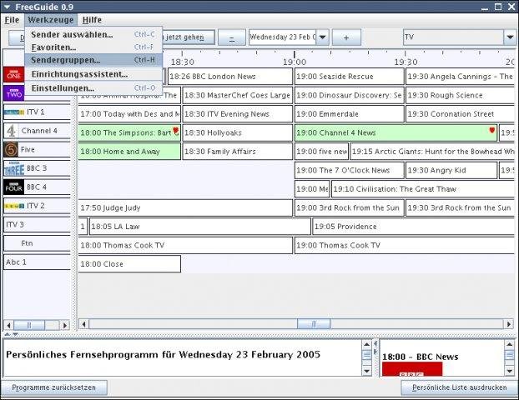Open Einrichtungsassistent from menu
Viewport: 519px width, 400px height.
click(x=93, y=74)
